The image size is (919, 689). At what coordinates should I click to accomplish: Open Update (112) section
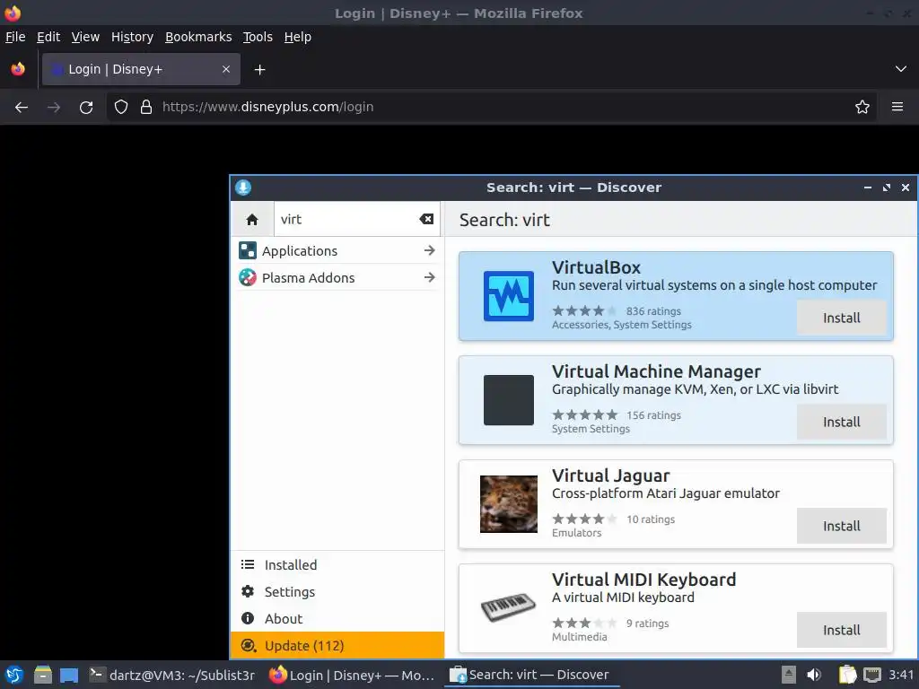pos(337,645)
